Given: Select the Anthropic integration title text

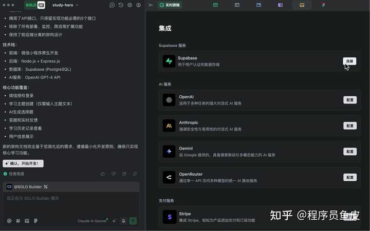Looking at the screenshot, I should 189,122.
